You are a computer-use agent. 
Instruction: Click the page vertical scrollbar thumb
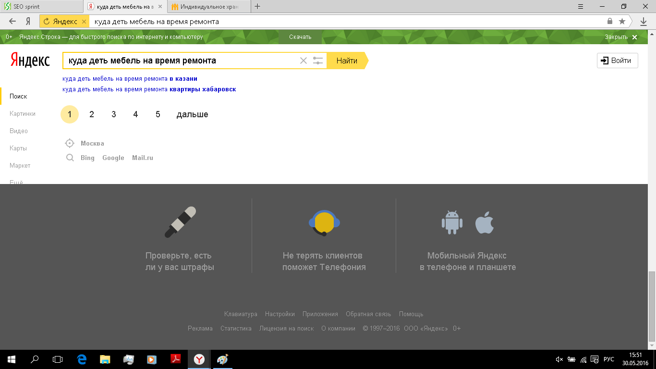(652, 307)
